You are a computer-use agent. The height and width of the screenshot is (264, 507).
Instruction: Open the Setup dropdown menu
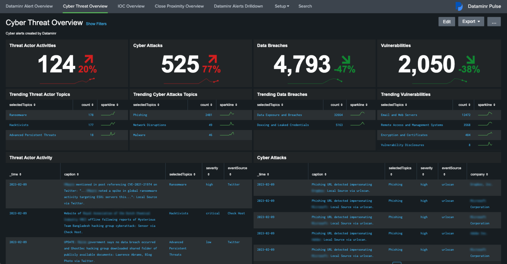(282, 6)
